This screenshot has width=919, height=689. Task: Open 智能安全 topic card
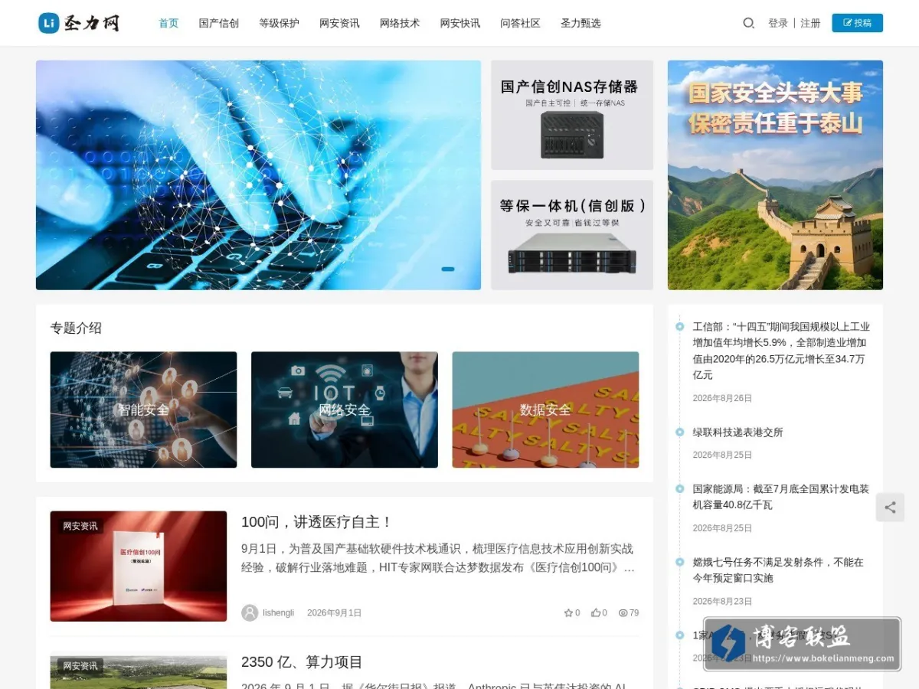(x=143, y=410)
